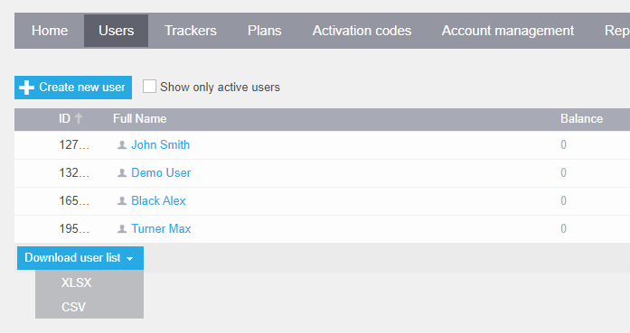Enable Show only active users checkbox

[149, 87]
